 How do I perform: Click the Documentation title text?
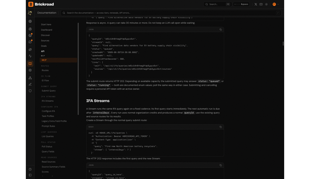click(x=47, y=13)
